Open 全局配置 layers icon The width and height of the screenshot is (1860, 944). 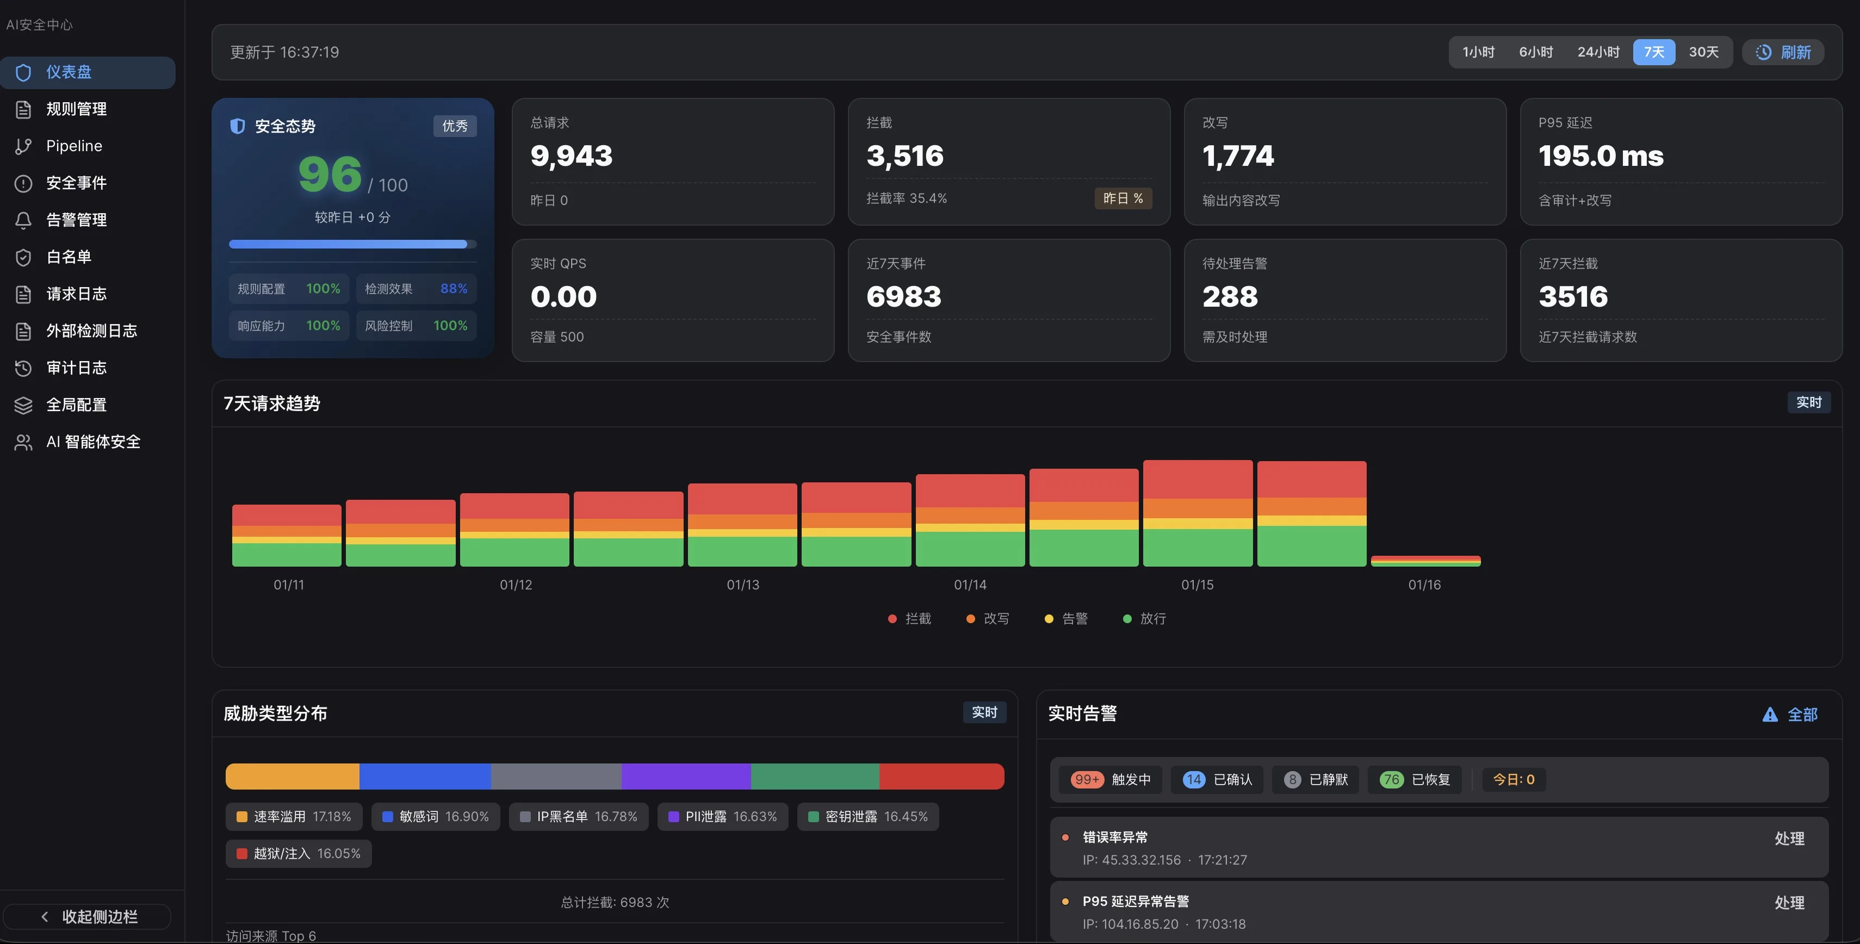point(23,405)
